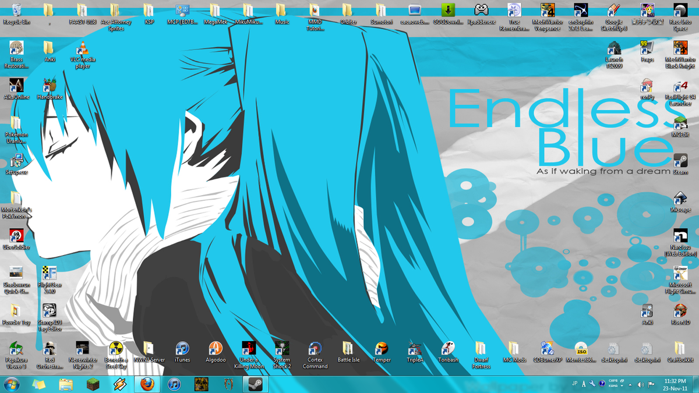Open the MCEdit shortcut
The width and height of the screenshot is (699, 393).
(x=680, y=127)
